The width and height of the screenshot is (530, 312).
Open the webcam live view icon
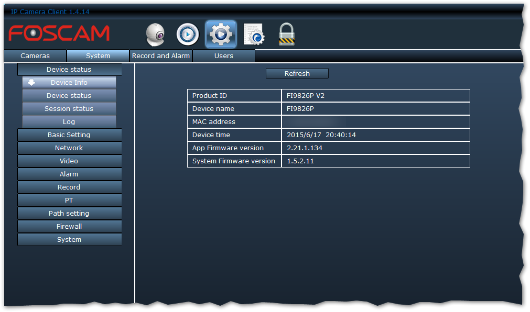[x=155, y=35]
